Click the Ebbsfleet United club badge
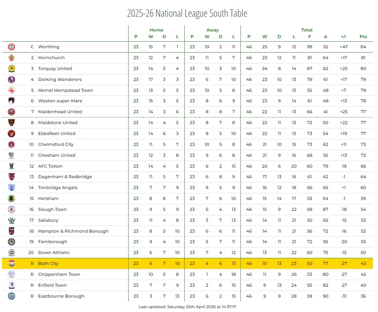The width and height of the screenshot is (378, 312). click(x=12, y=133)
